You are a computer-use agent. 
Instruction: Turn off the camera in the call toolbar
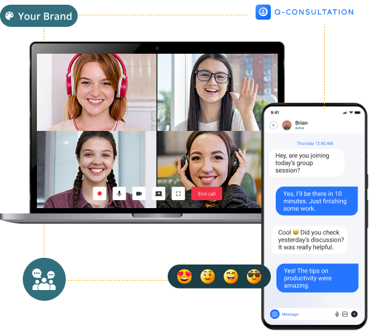click(x=140, y=194)
